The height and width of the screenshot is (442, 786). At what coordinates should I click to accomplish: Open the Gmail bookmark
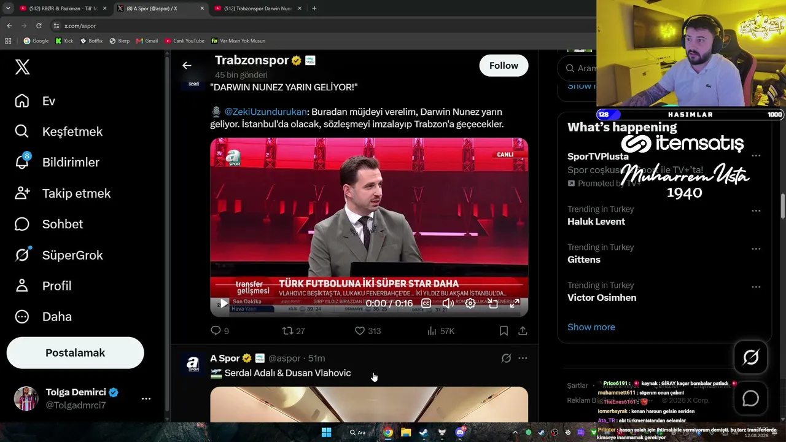coord(147,41)
